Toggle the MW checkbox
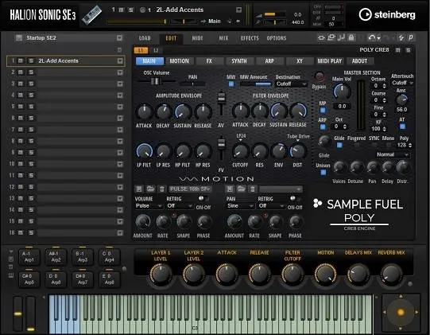 pyautogui.click(x=231, y=84)
